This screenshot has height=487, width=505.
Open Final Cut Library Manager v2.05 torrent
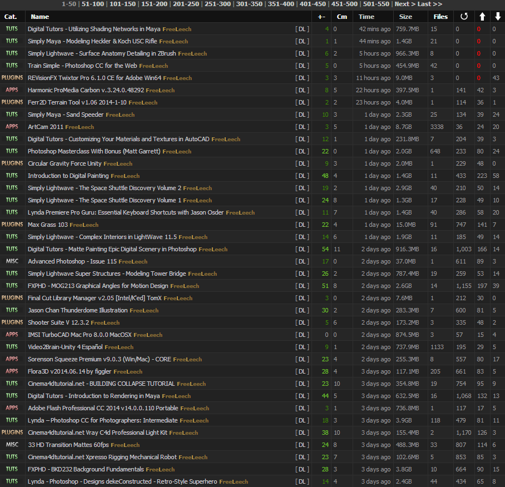pos(95,298)
